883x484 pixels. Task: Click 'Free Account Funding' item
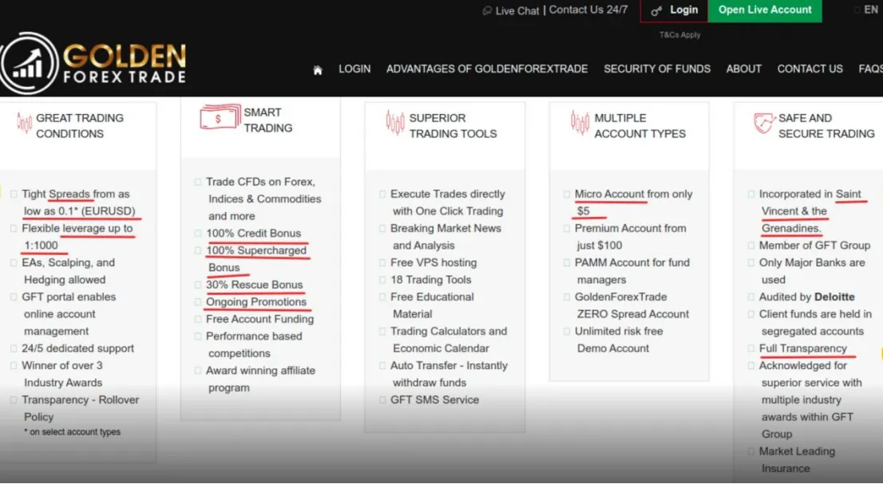[x=259, y=319]
